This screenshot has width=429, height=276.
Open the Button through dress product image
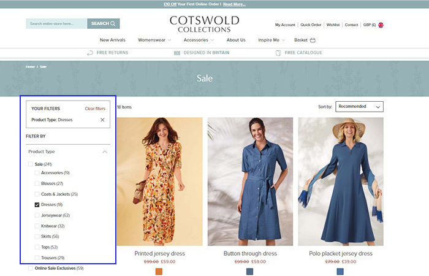pyautogui.click(x=250, y=182)
